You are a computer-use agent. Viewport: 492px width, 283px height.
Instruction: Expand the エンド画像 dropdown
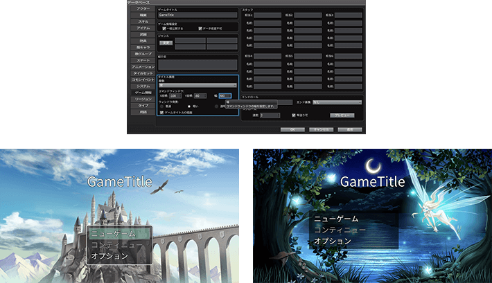337,102
